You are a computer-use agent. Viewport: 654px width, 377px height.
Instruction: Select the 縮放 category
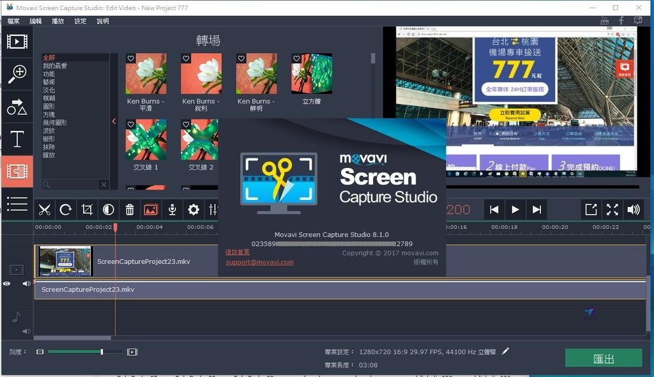click(49, 155)
